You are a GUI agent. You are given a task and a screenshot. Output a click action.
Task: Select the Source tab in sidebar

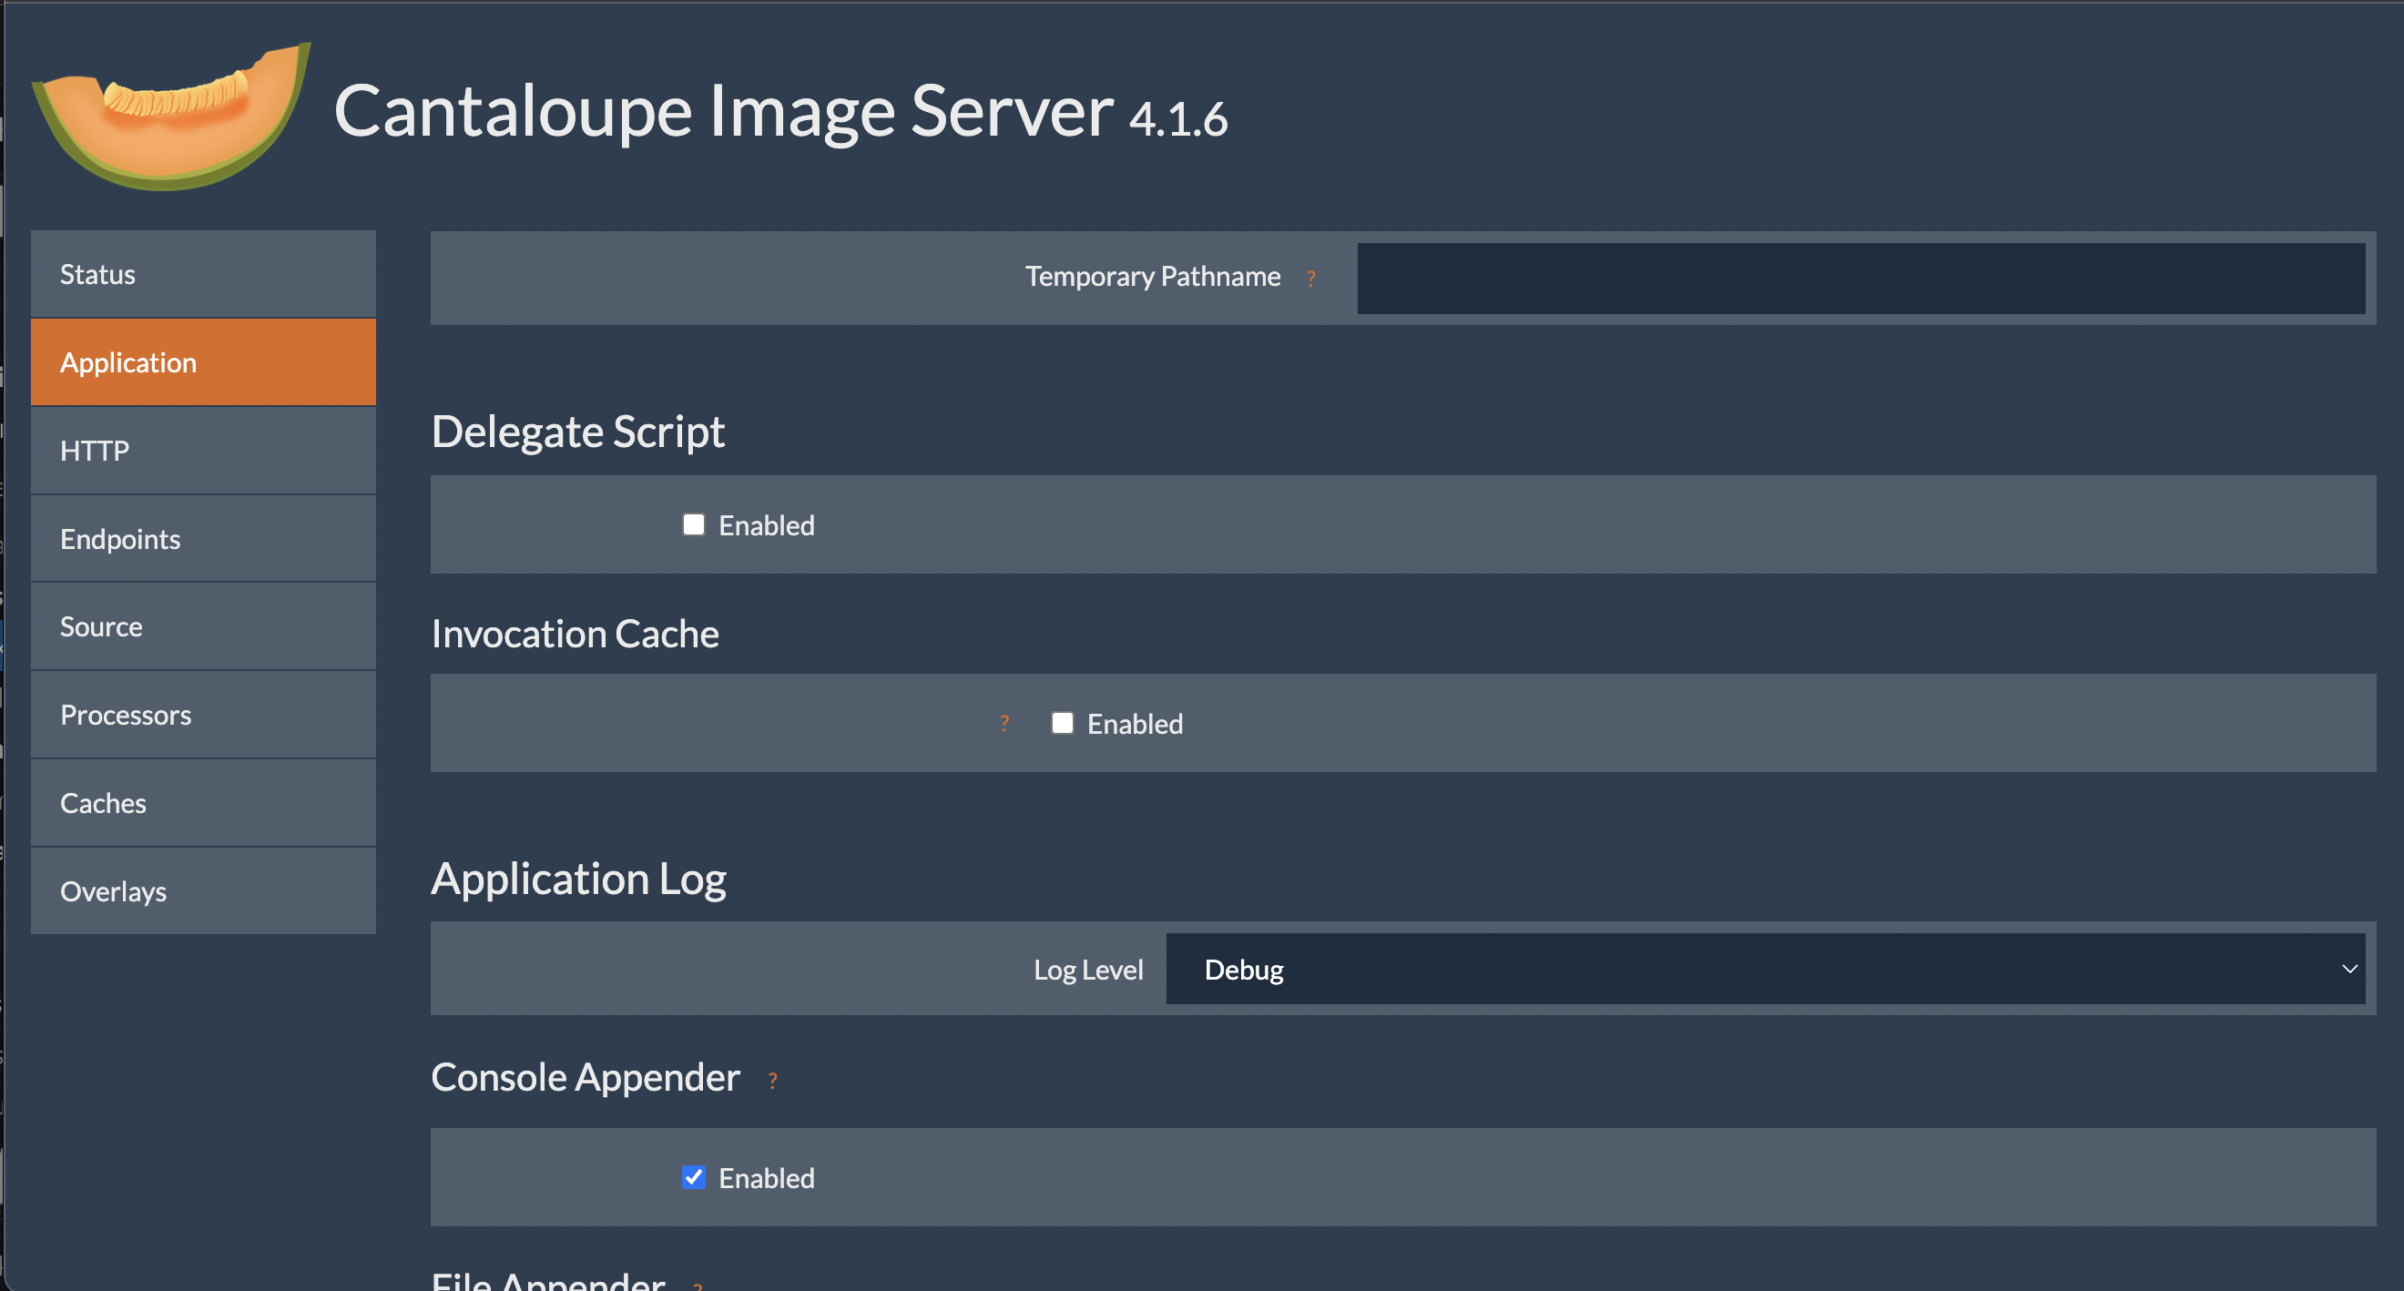(203, 627)
